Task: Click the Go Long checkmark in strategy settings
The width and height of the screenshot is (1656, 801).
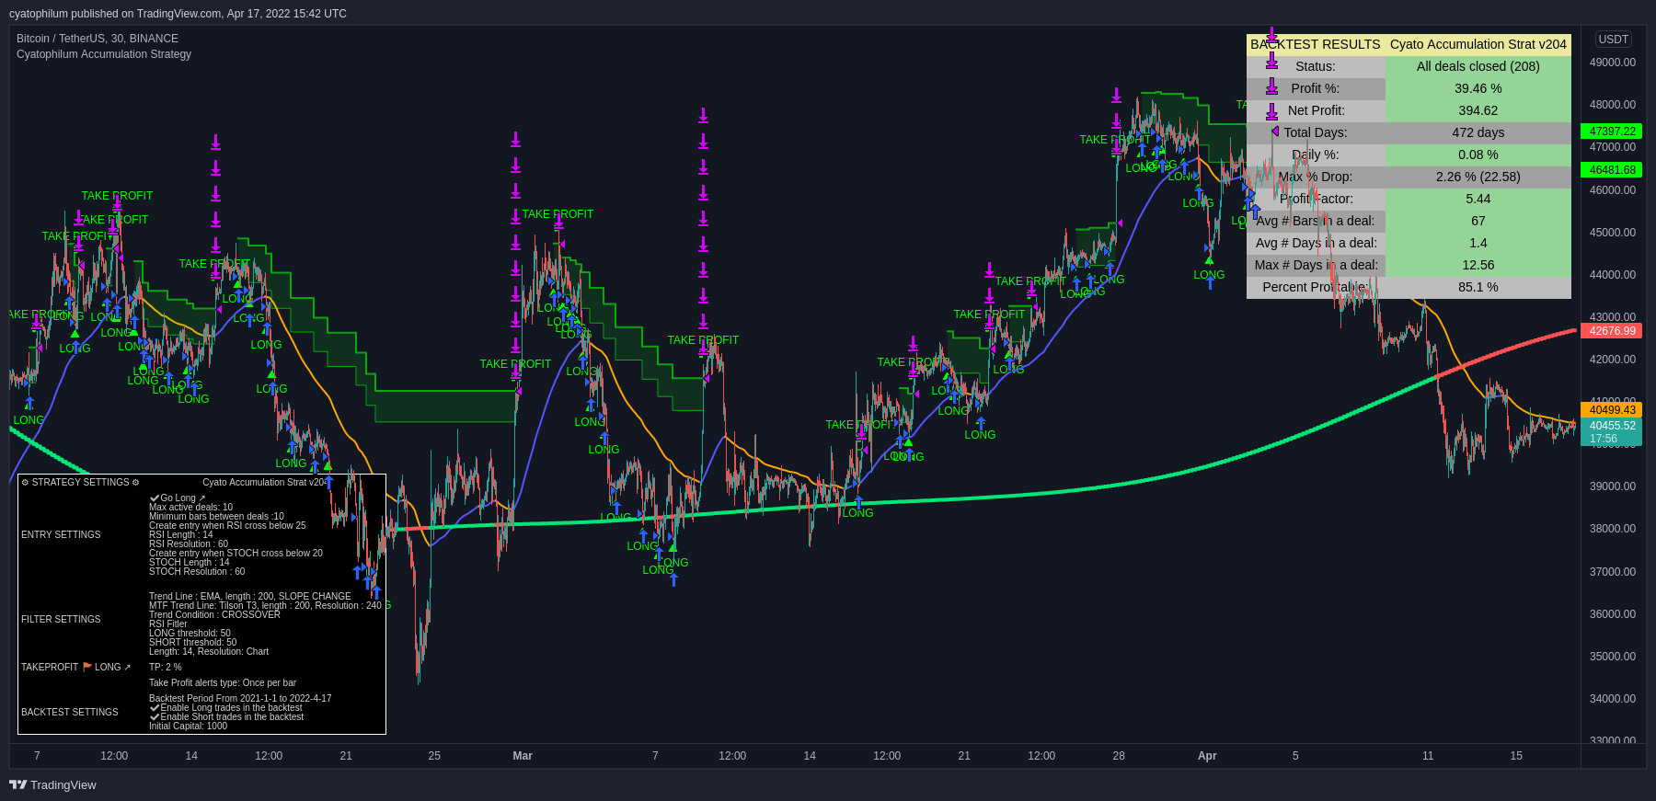Action: pos(155,498)
